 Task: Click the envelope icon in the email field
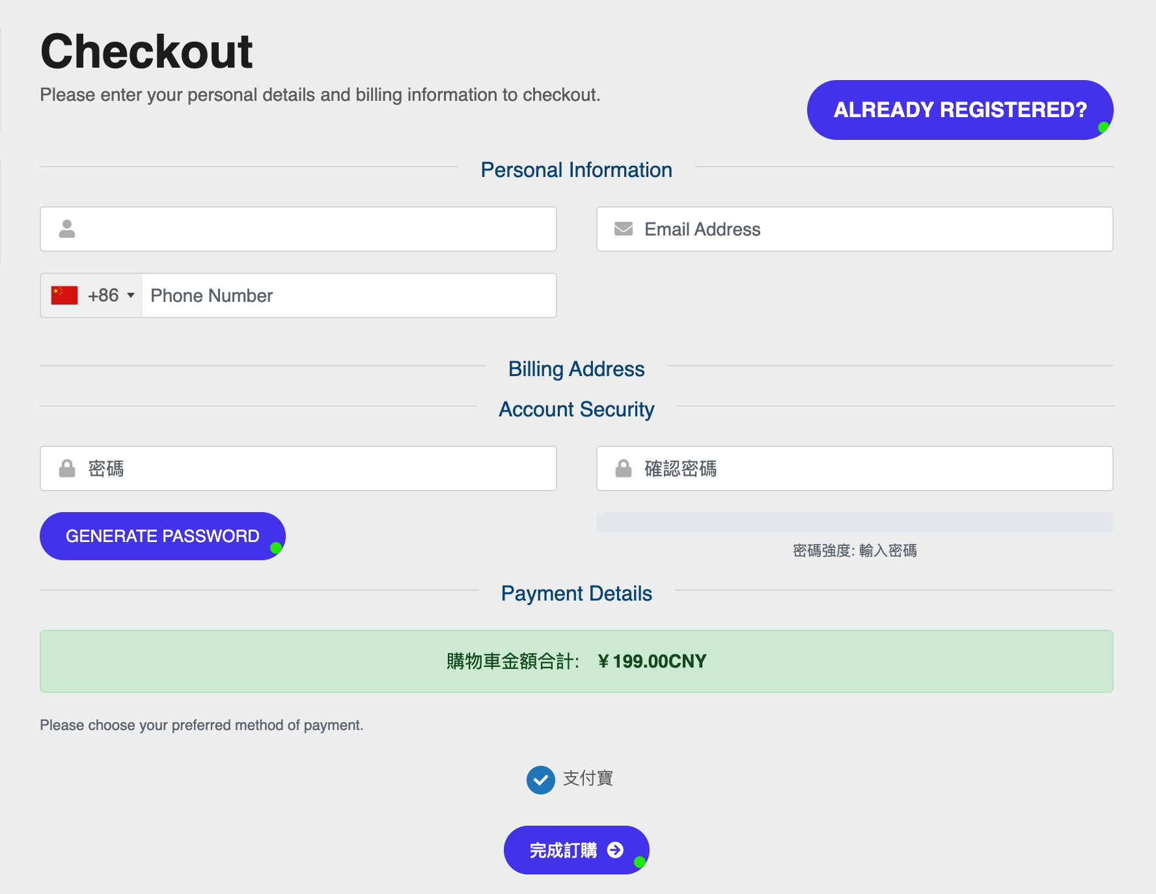click(x=624, y=229)
